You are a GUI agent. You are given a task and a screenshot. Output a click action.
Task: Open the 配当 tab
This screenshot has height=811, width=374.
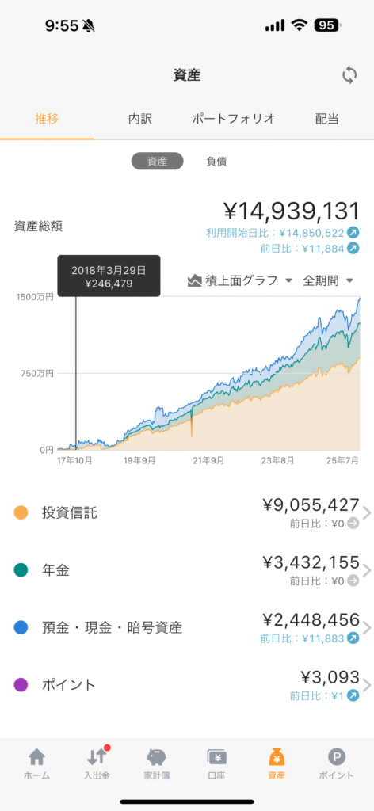coord(327,119)
